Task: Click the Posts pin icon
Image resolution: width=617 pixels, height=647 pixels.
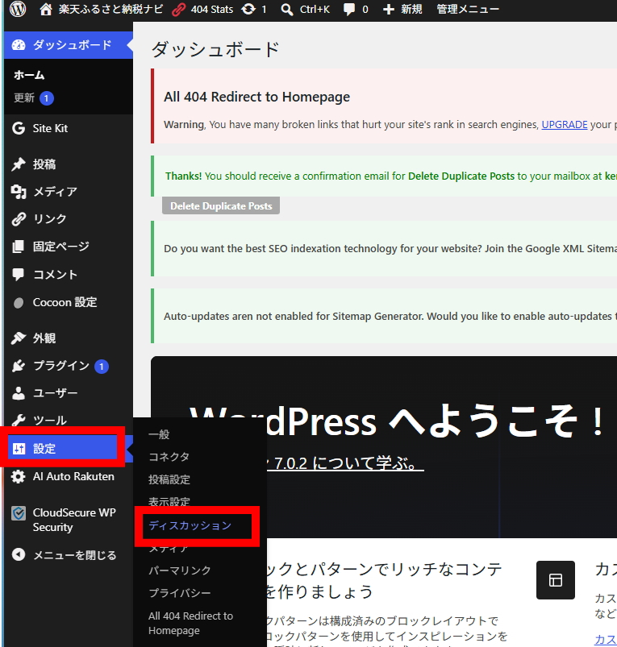Action: click(x=19, y=164)
